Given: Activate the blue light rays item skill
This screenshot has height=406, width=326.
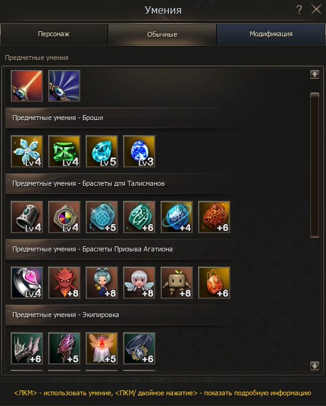Looking at the screenshot, I should pos(64,86).
